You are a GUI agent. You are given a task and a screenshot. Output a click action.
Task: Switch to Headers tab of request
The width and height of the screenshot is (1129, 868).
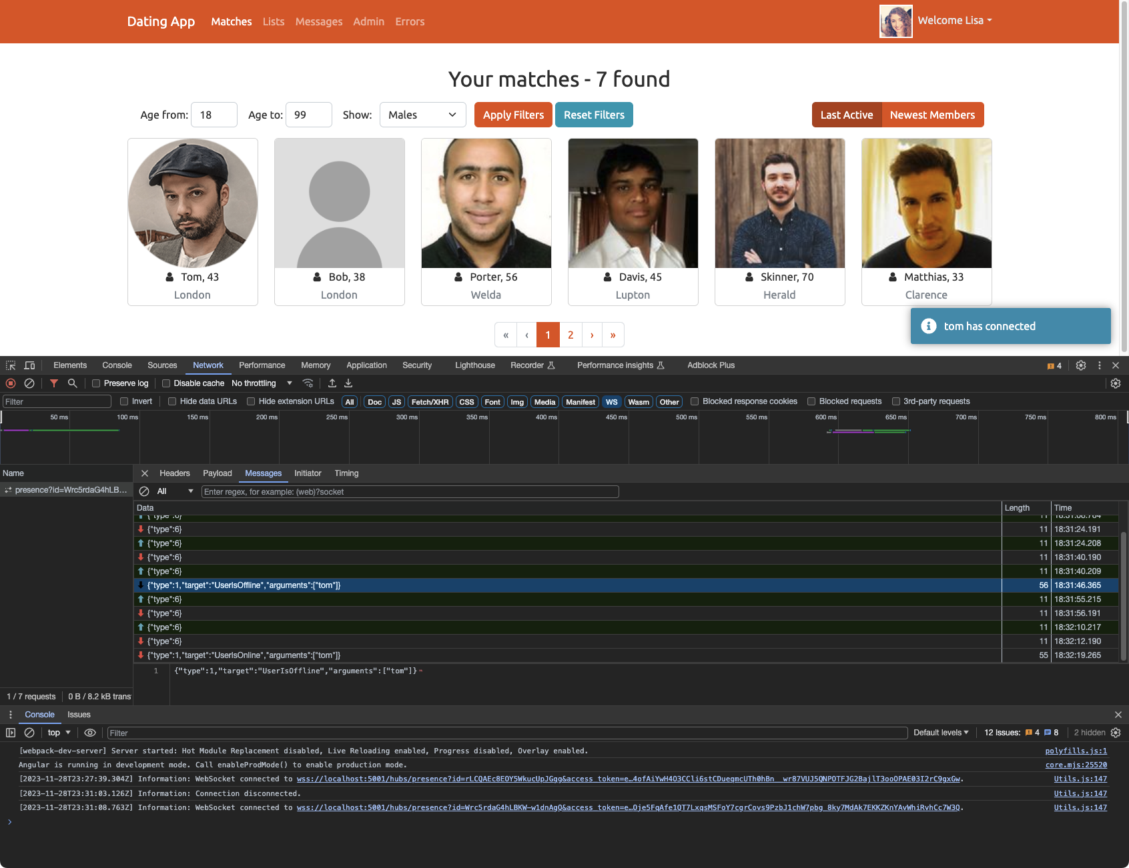pos(175,473)
